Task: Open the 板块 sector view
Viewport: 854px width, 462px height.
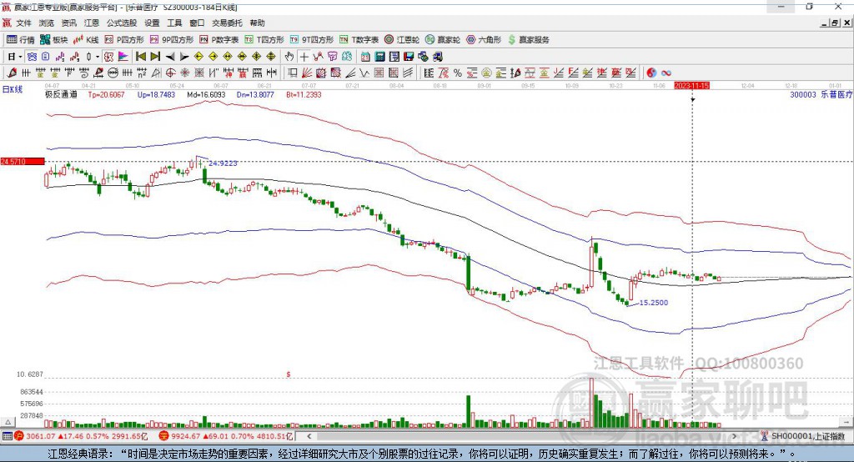Action: (54, 40)
